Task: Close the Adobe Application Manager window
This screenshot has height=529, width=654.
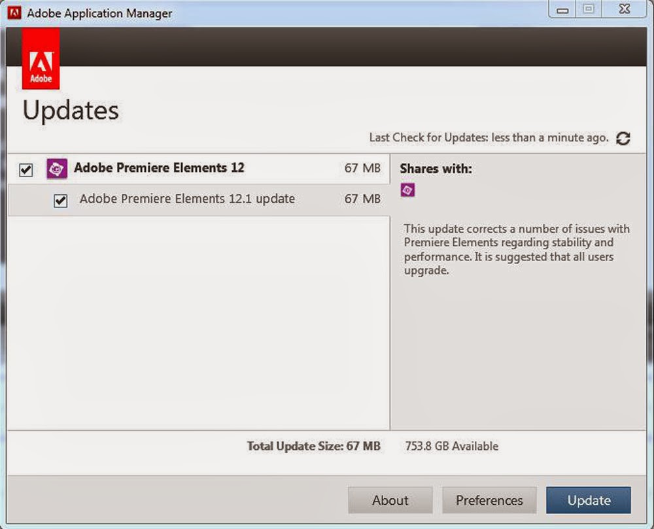Action: point(625,9)
